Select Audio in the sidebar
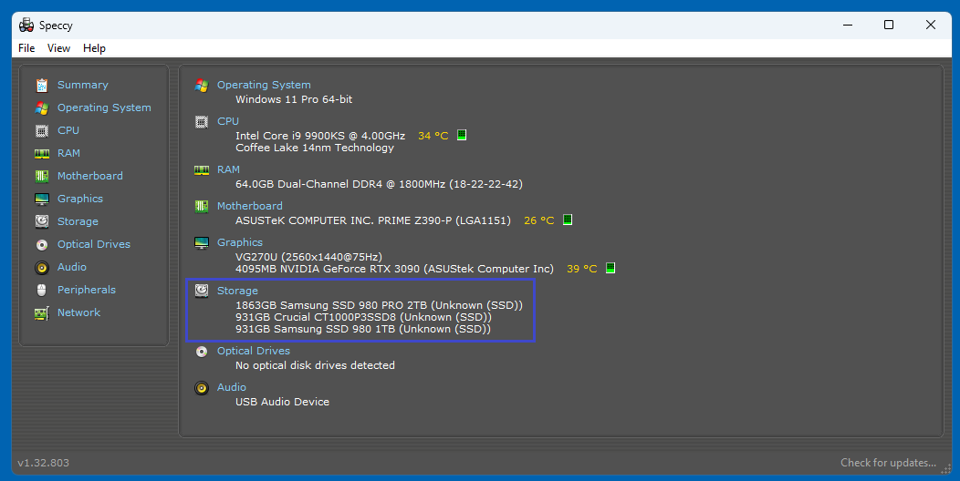This screenshot has width=960, height=481. point(71,267)
